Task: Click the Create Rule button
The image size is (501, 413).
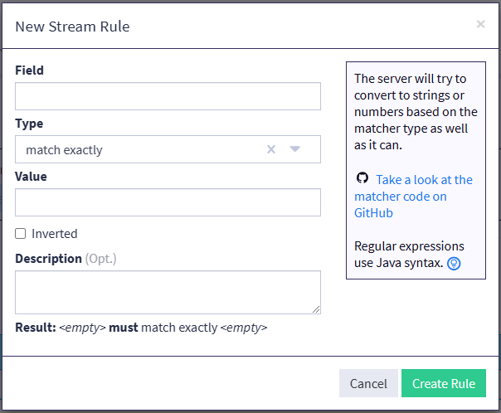Action: 444,383
